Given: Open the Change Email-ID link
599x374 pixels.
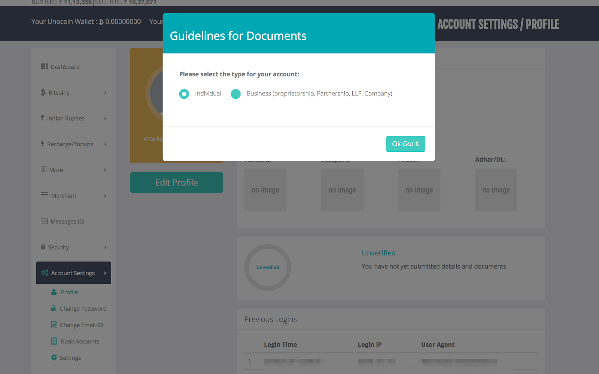Looking at the screenshot, I should coord(81,325).
